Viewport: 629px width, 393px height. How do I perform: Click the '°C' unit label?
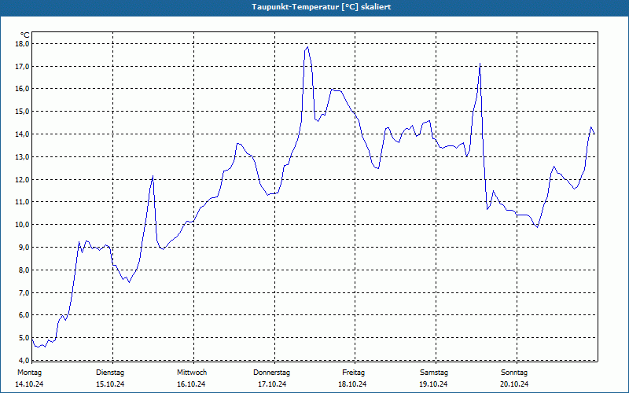pyautogui.click(x=25, y=35)
